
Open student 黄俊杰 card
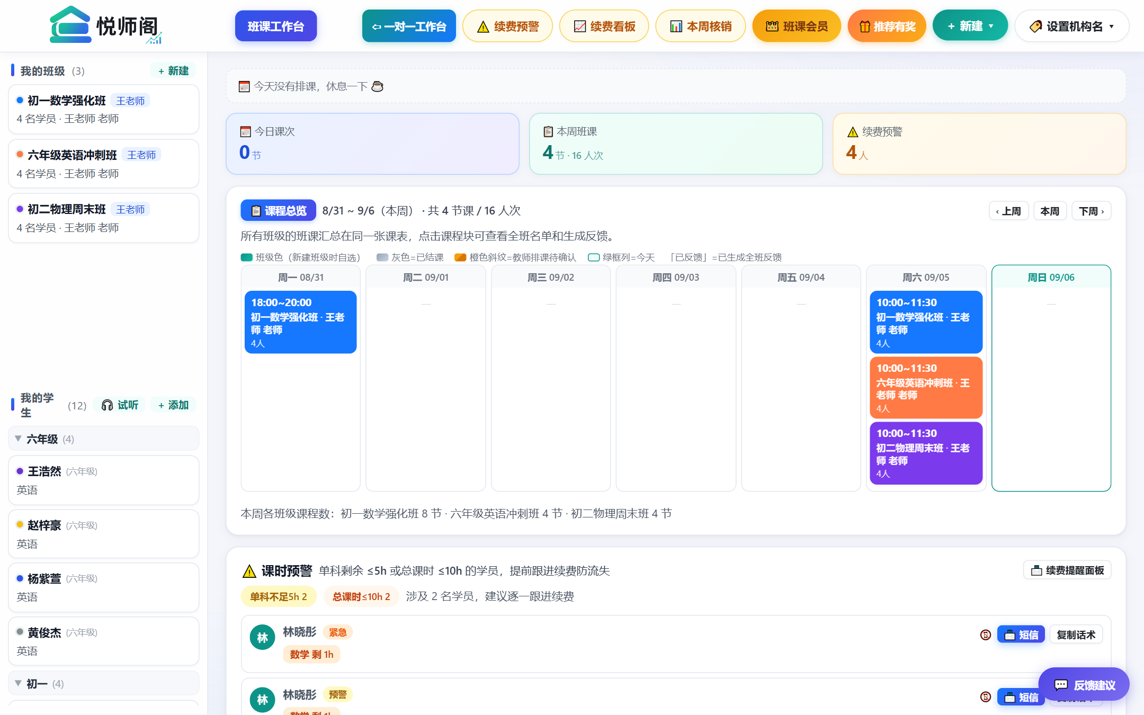click(x=104, y=641)
